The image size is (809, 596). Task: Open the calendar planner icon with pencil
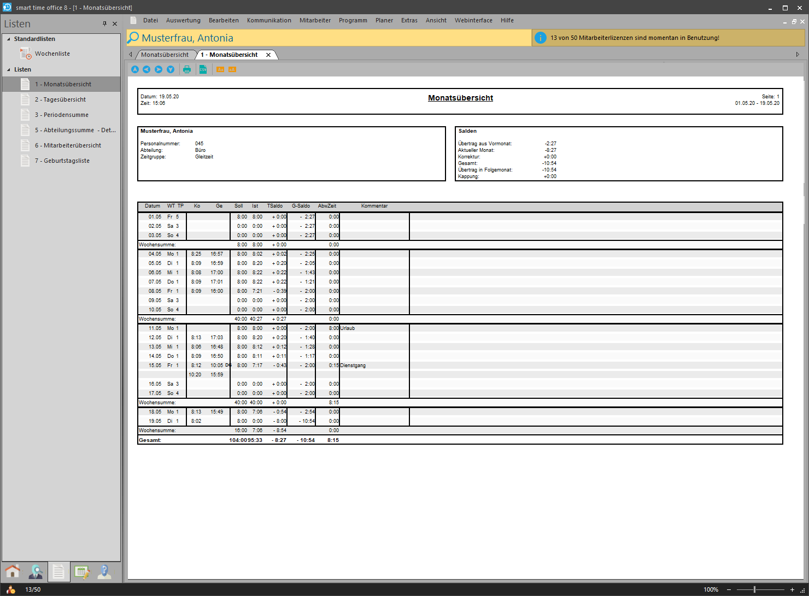click(x=81, y=571)
